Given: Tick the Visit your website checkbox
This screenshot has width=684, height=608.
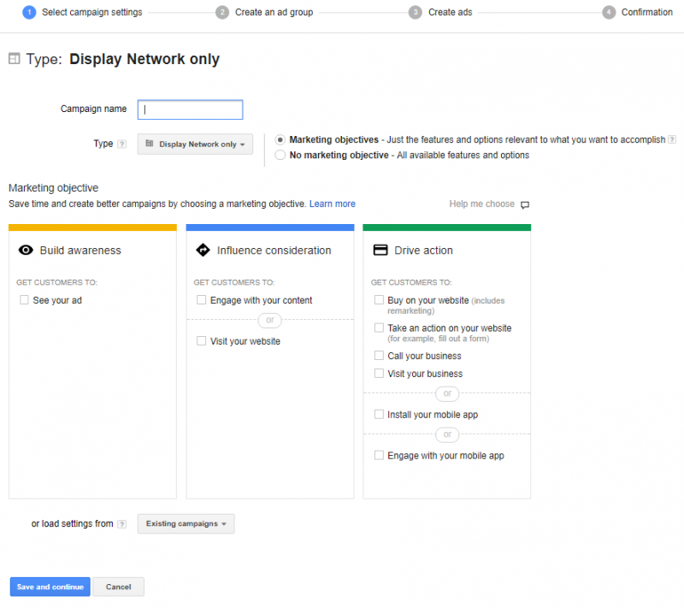Looking at the screenshot, I should (x=201, y=340).
